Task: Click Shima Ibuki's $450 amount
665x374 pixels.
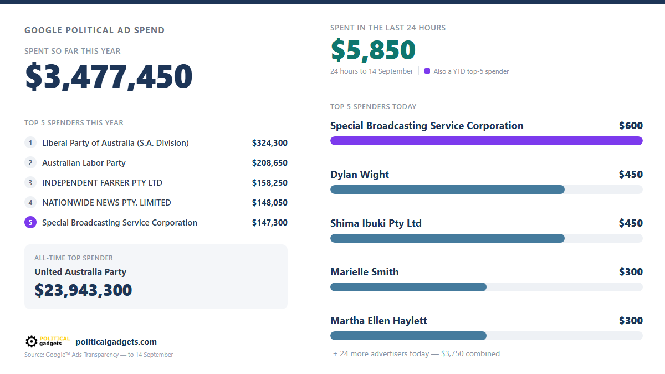Action: tap(631, 223)
